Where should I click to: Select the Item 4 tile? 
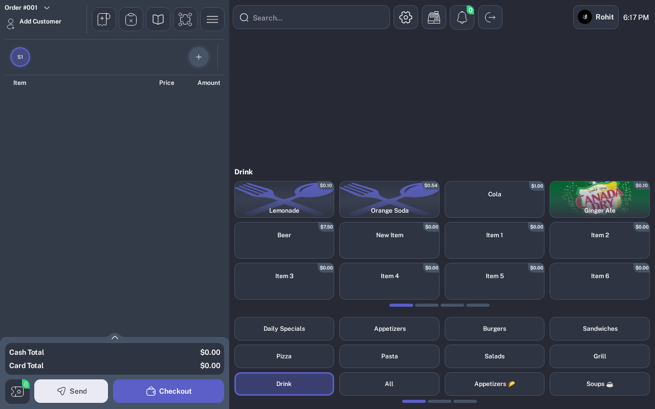click(x=389, y=281)
